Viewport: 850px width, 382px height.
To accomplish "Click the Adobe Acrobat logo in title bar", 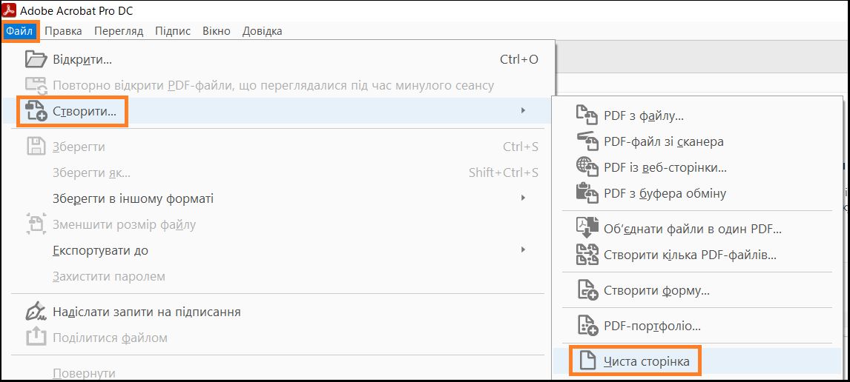I will tap(9, 10).
